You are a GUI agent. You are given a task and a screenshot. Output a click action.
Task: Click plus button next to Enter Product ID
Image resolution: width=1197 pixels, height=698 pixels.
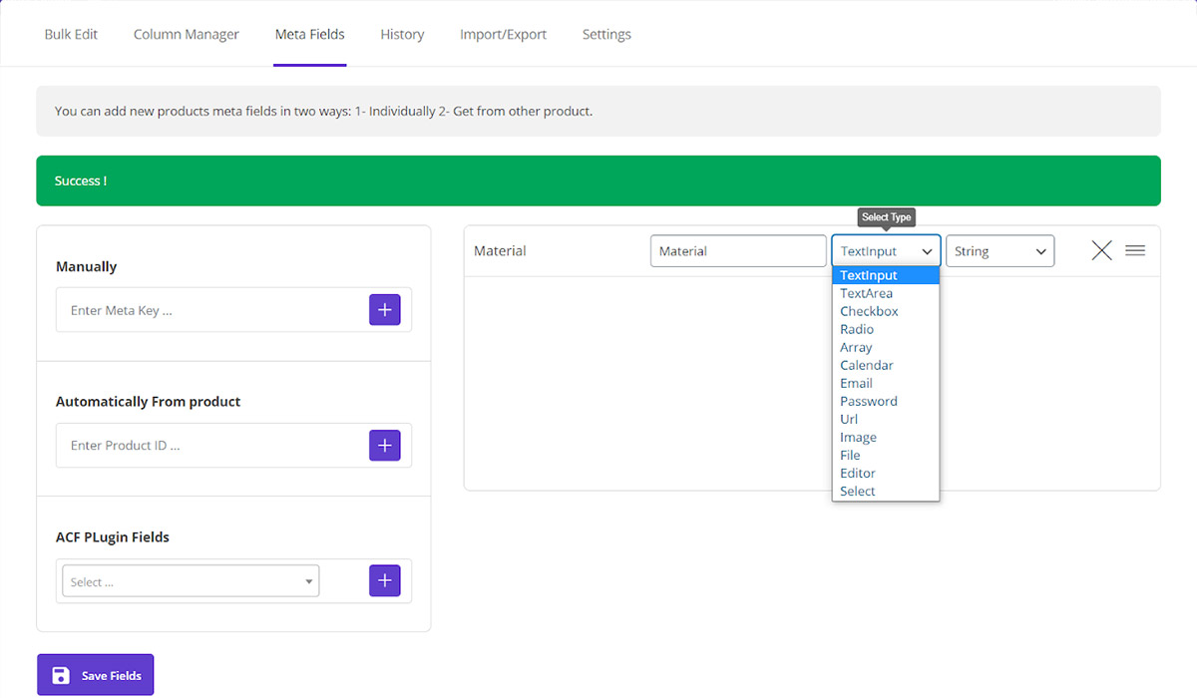pos(384,446)
